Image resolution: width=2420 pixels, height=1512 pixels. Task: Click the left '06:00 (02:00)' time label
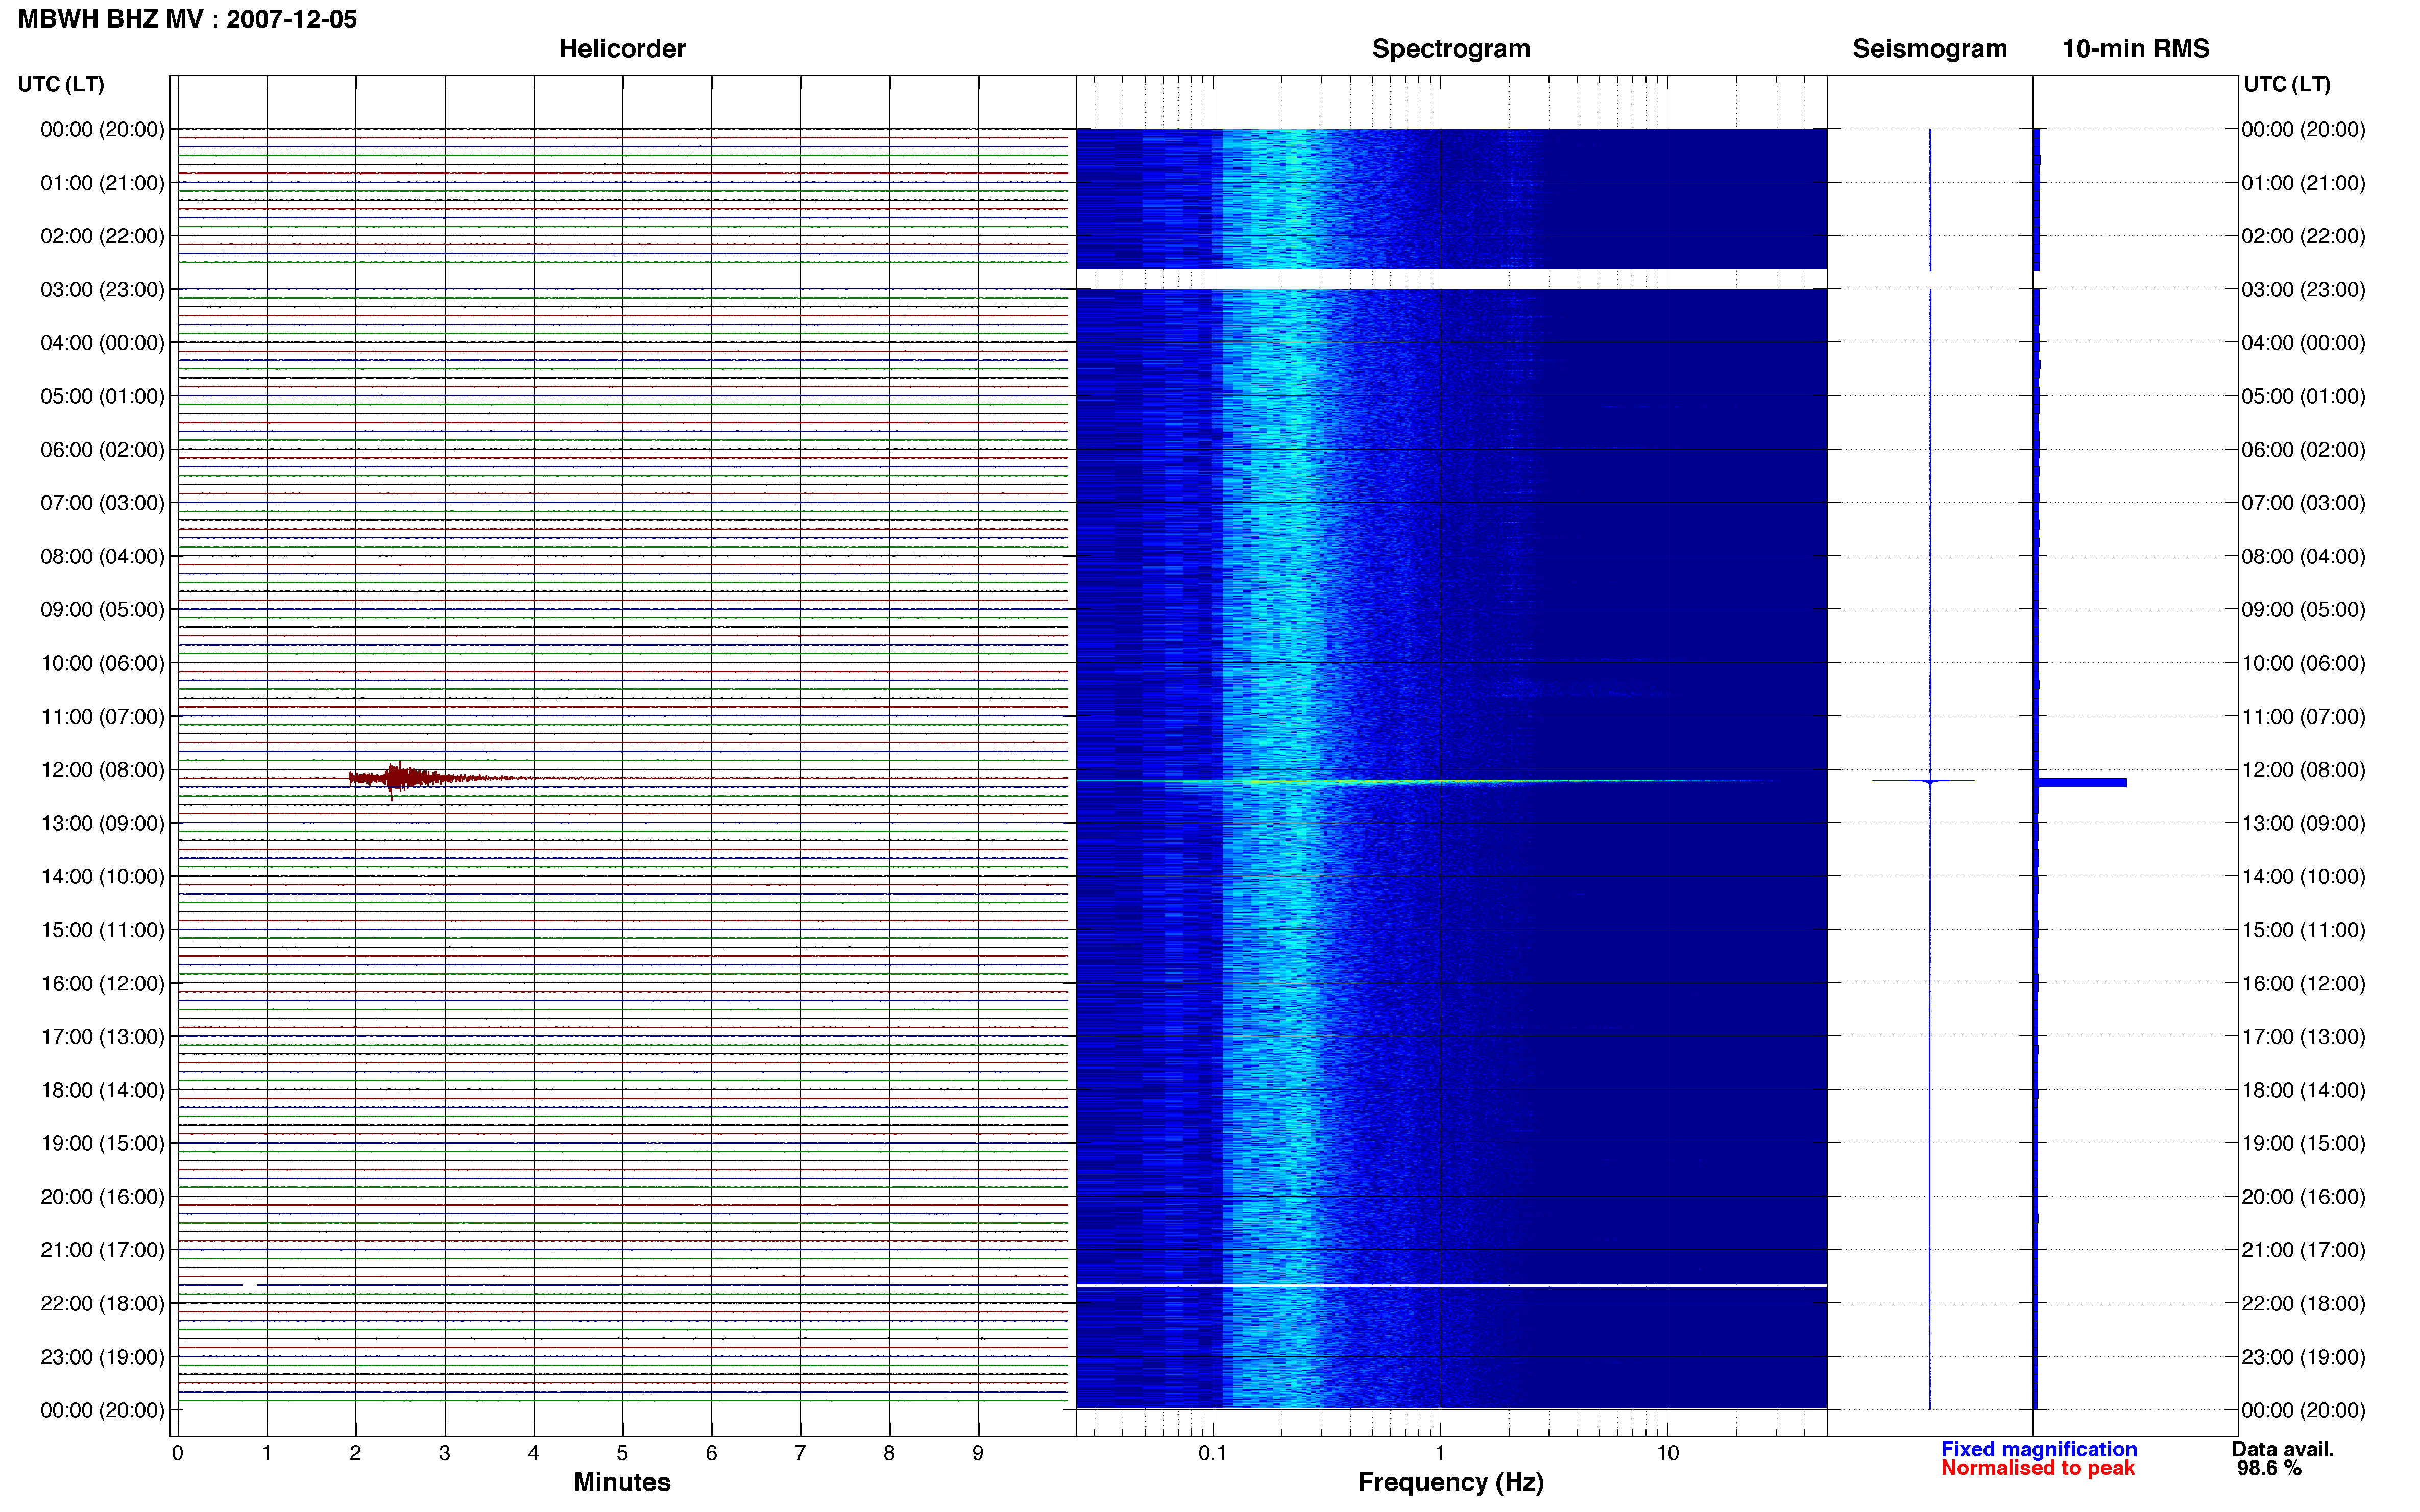tap(102, 450)
